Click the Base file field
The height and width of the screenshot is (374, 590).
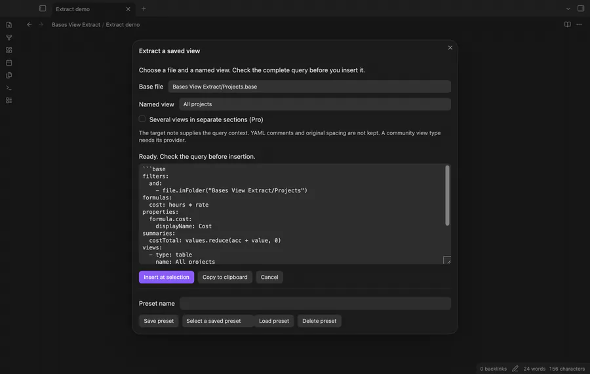click(309, 87)
